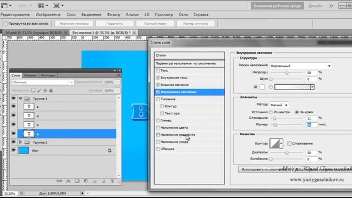Open the Изображение menu

point(48,15)
